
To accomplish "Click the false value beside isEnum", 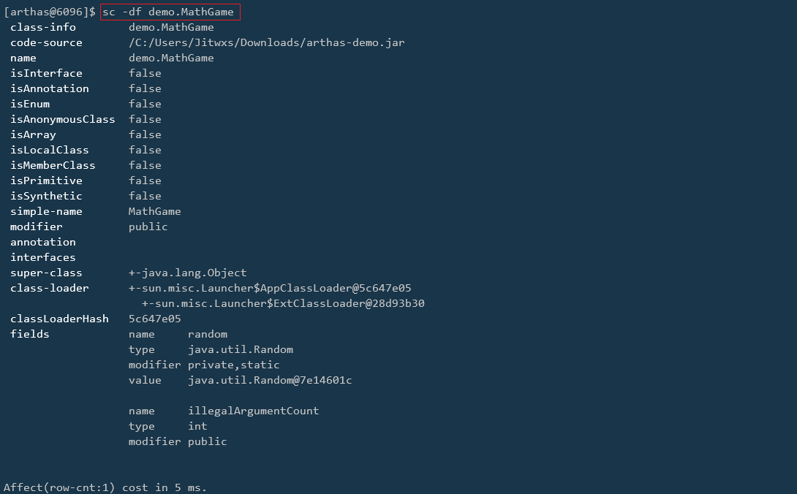I will pos(145,104).
